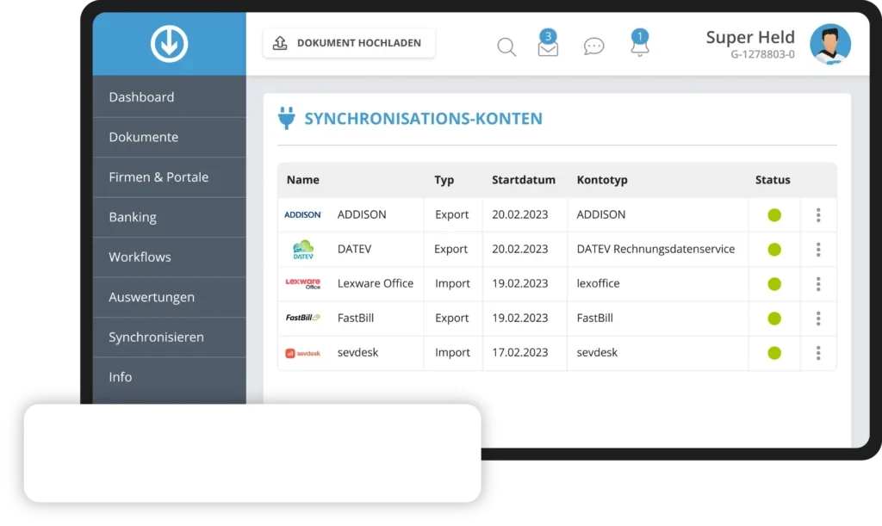Click the Name column header
This screenshot has height=526, width=882.
pos(302,180)
